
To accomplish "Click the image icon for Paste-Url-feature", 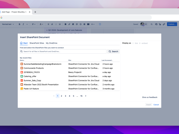I will [22, 89].
